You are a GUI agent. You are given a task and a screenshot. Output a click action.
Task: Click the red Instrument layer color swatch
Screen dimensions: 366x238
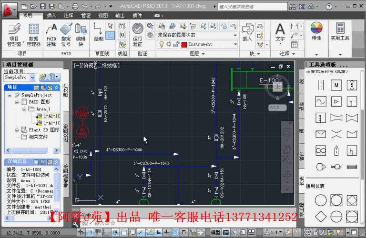[184, 44]
